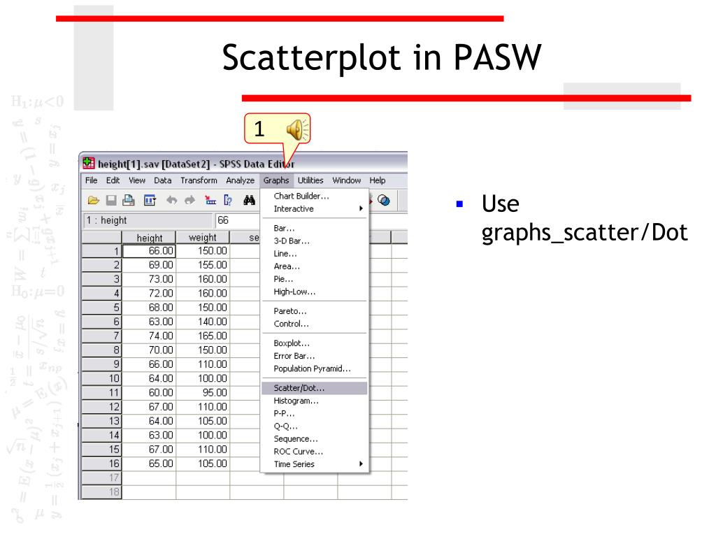The width and height of the screenshot is (716, 537).
Task: Select 3-D Bar... in the Graphs menu
Action: [314, 241]
